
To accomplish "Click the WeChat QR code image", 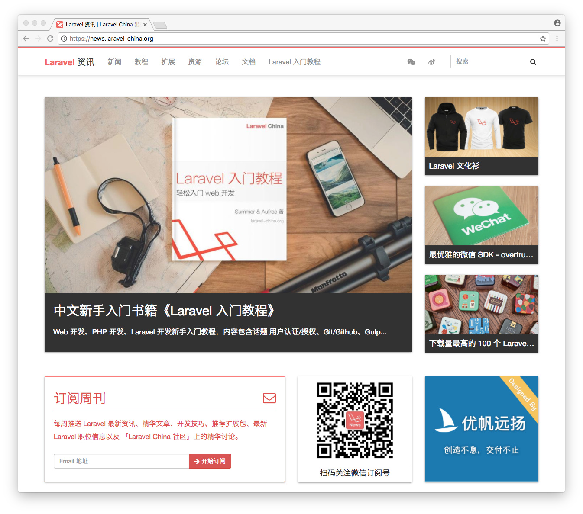I will 355,420.
